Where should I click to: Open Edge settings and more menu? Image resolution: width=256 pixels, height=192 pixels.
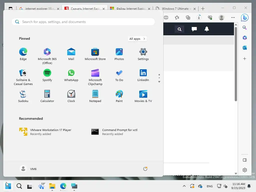point(233,17)
